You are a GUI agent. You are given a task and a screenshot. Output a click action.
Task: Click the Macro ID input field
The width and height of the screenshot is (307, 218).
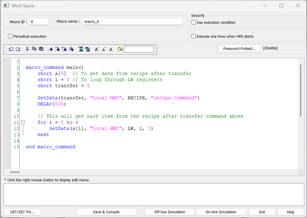(x=39, y=21)
